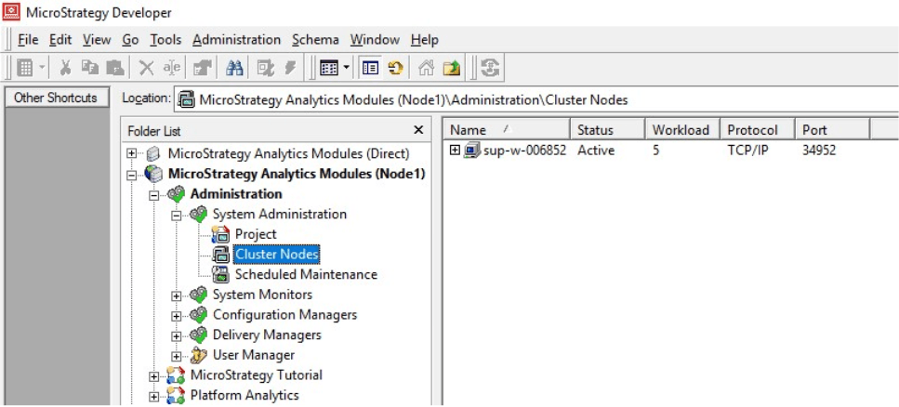899x407 pixels.
Task: Open the Edit menu
Action: tap(60, 40)
